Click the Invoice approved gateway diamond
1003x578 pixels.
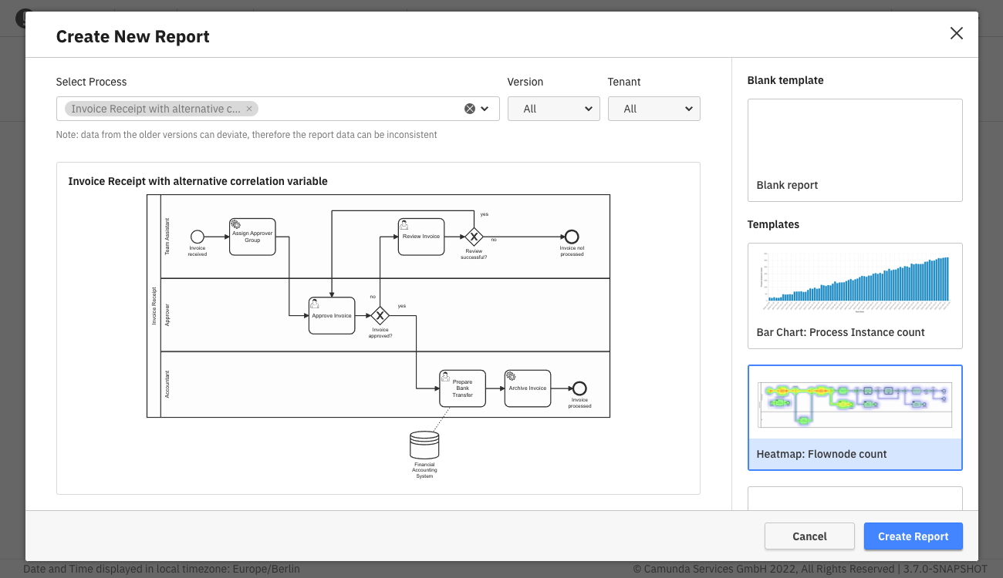380,315
